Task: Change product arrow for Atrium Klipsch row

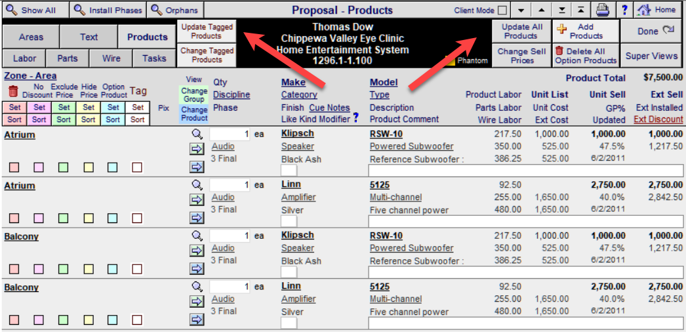Action: tap(197, 167)
